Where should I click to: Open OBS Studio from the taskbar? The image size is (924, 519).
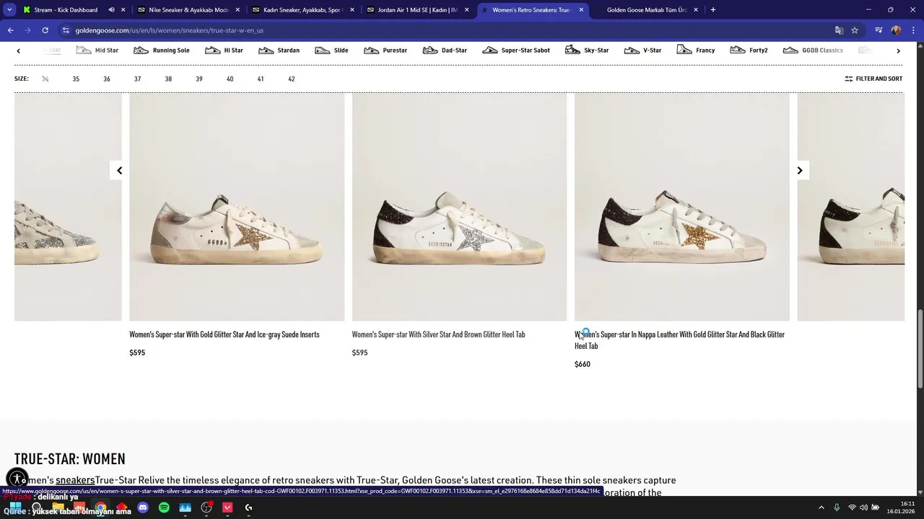206,507
